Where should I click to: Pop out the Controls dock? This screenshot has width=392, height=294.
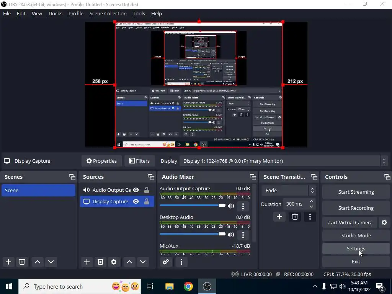[387, 177]
